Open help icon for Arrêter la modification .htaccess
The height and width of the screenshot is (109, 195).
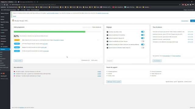(x=107, y=41)
